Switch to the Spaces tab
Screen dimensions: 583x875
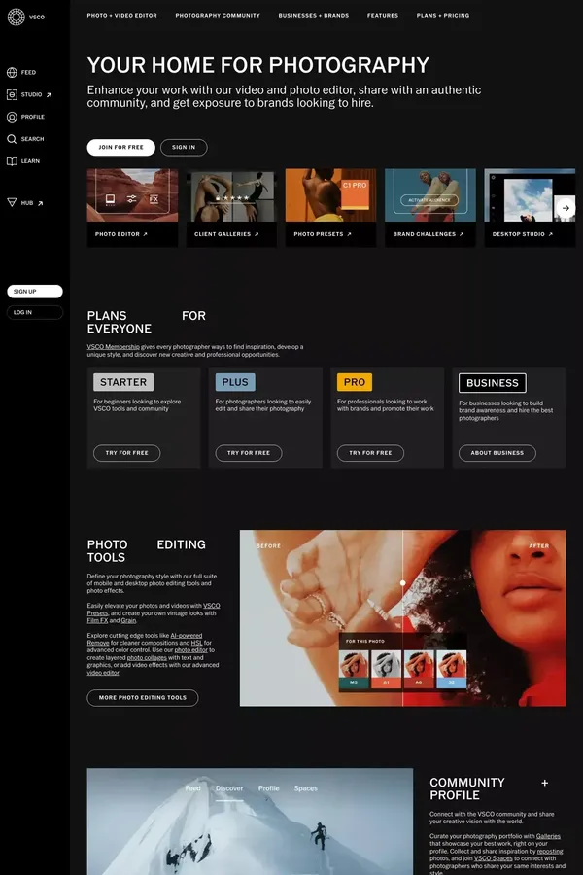306,788
